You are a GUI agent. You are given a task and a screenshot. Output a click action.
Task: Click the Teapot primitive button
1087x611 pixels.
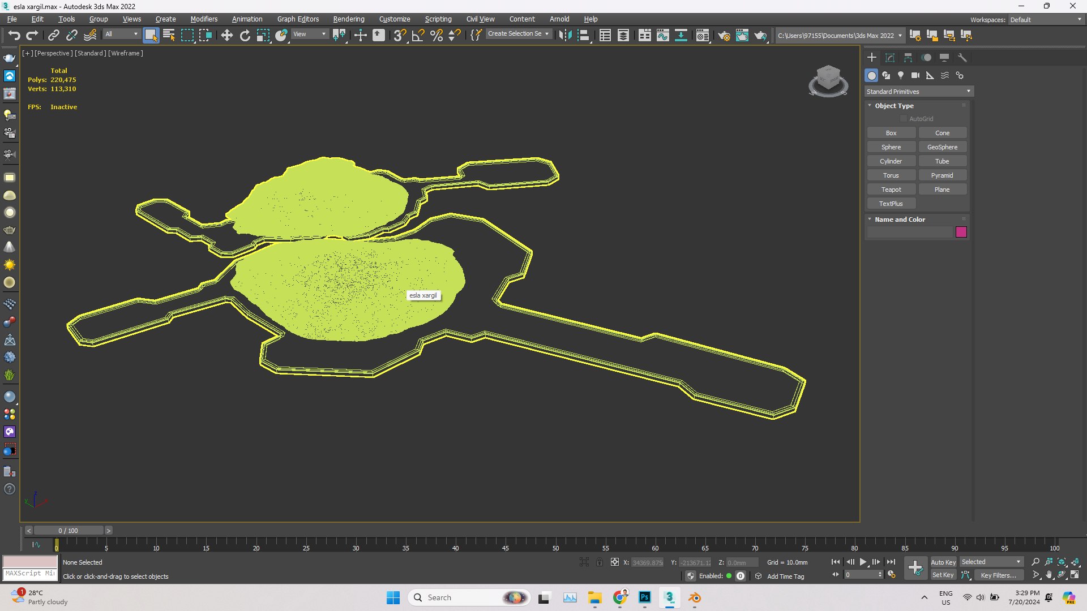(x=891, y=190)
